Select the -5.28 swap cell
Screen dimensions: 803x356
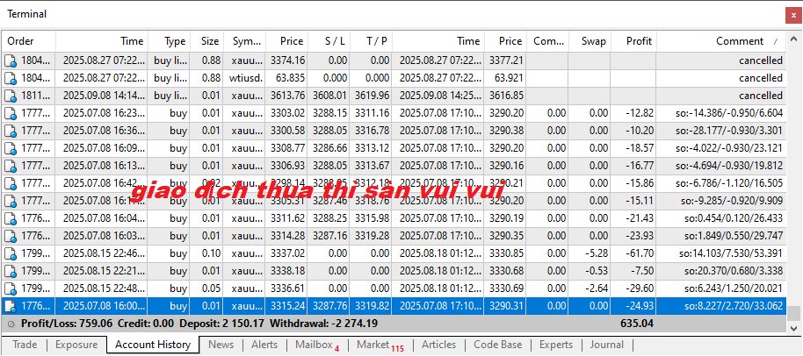click(590, 254)
